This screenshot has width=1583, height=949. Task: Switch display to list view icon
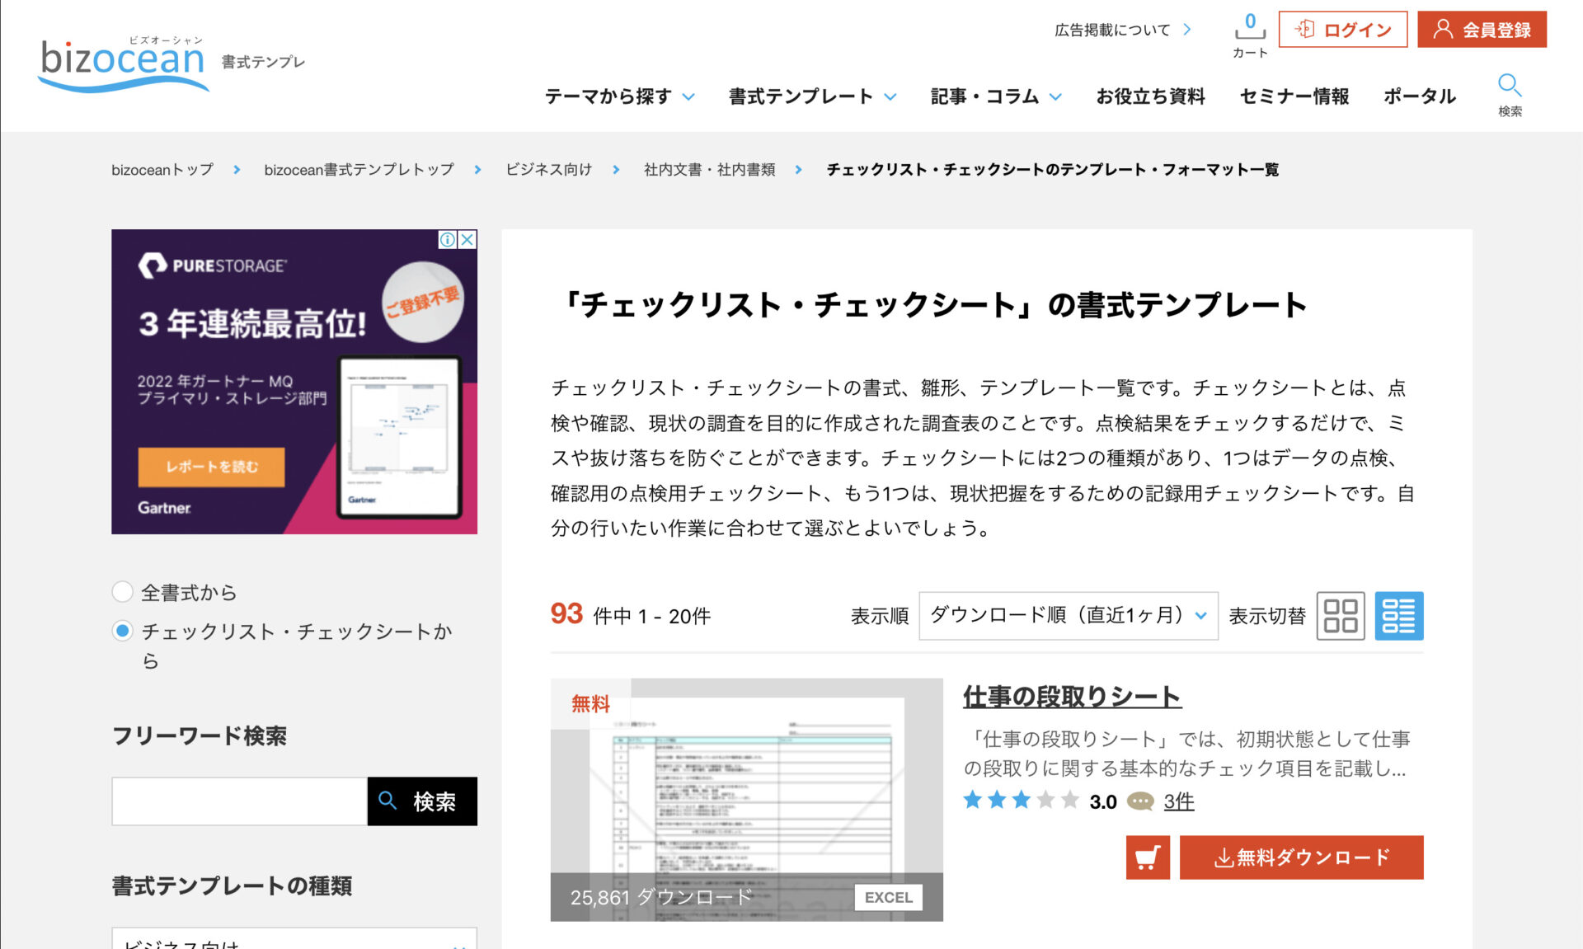tap(1398, 616)
